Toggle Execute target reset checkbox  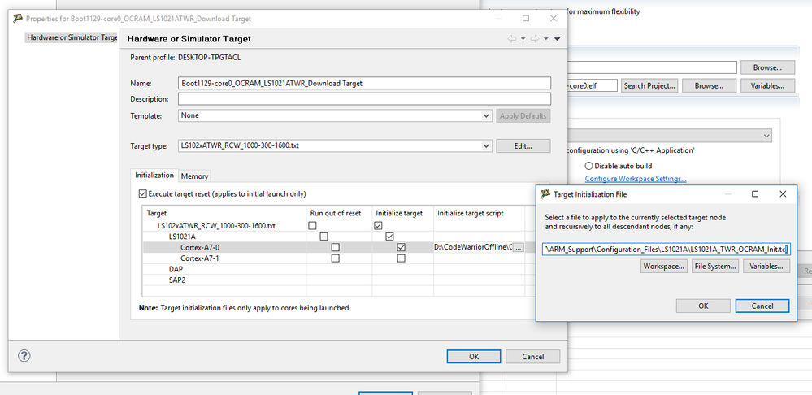[142, 194]
